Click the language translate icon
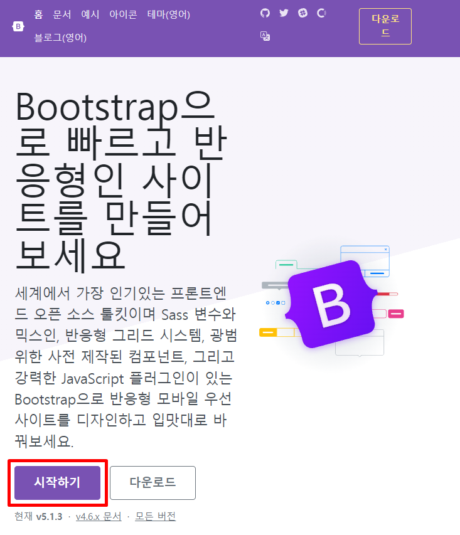Image resolution: width=460 pixels, height=535 pixels. pos(265,36)
